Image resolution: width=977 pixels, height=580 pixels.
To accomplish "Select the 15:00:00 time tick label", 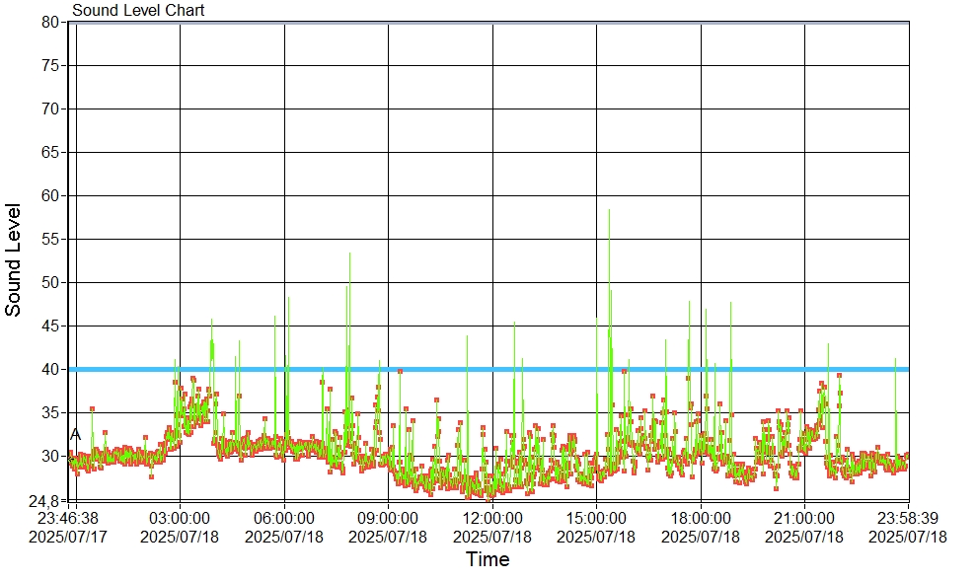I will [596, 518].
